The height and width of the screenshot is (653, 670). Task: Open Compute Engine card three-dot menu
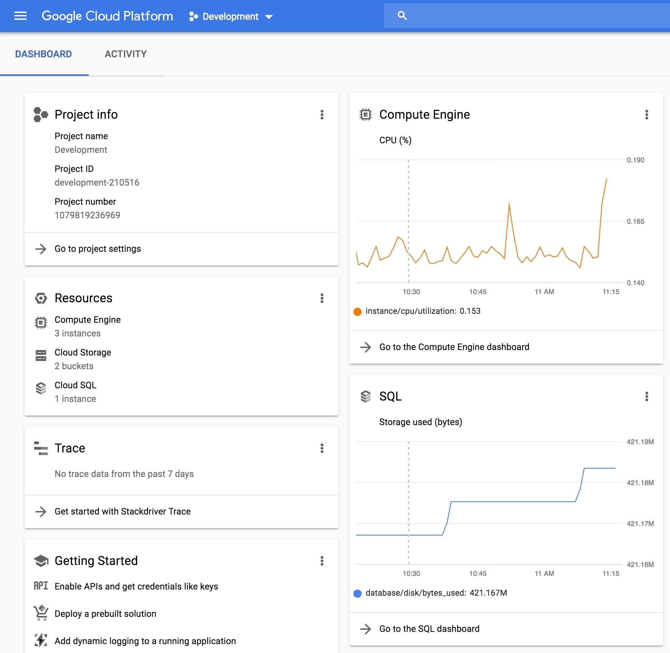click(x=646, y=115)
